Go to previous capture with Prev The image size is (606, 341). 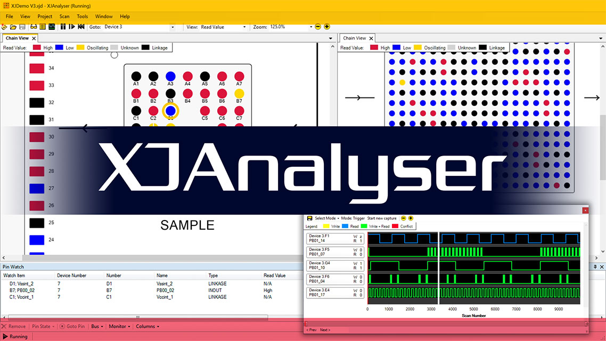click(312, 330)
